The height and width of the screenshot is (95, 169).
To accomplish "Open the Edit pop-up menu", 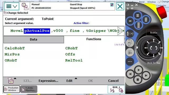I will [69, 81].
